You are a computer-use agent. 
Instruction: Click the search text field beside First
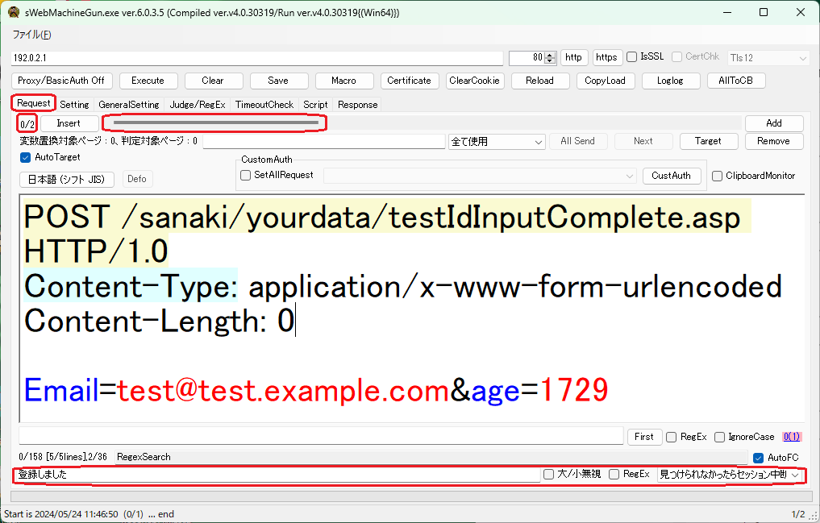(321, 436)
